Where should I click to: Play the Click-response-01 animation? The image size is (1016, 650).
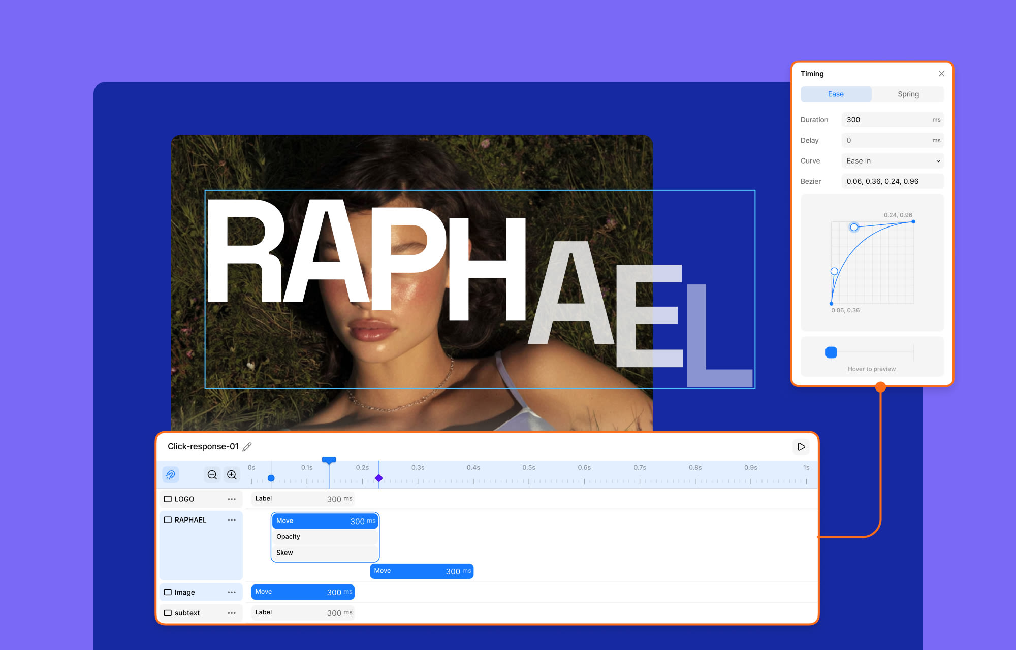click(801, 447)
